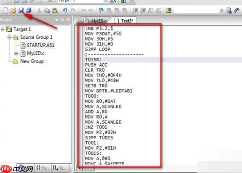Click the line 'SJMP LOOP'
This screenshot has height=173, width=242.
click(x=98, y=49)
